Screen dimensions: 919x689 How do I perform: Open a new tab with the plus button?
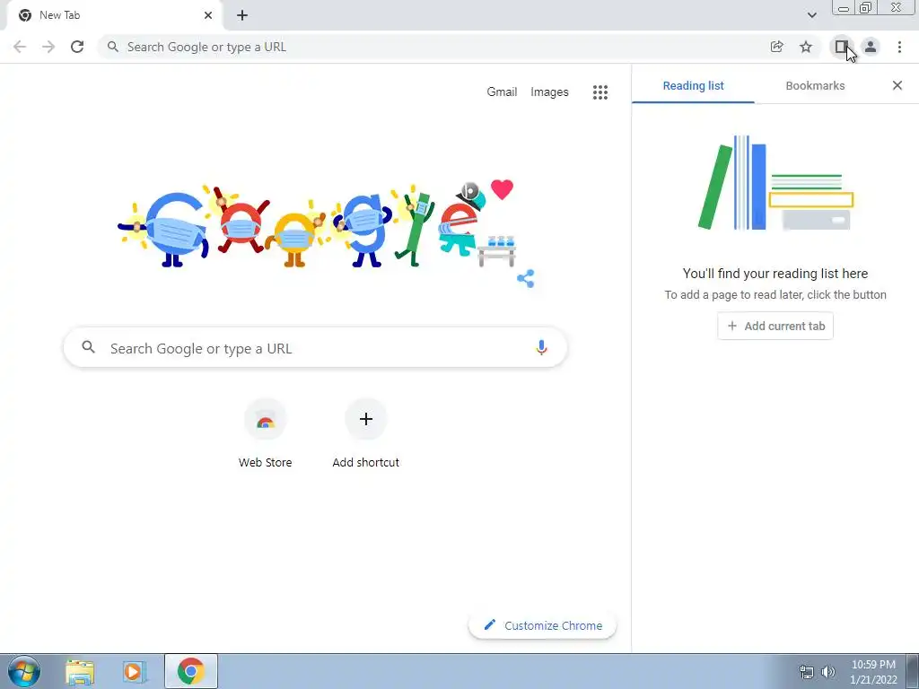(x=242, y=16)
